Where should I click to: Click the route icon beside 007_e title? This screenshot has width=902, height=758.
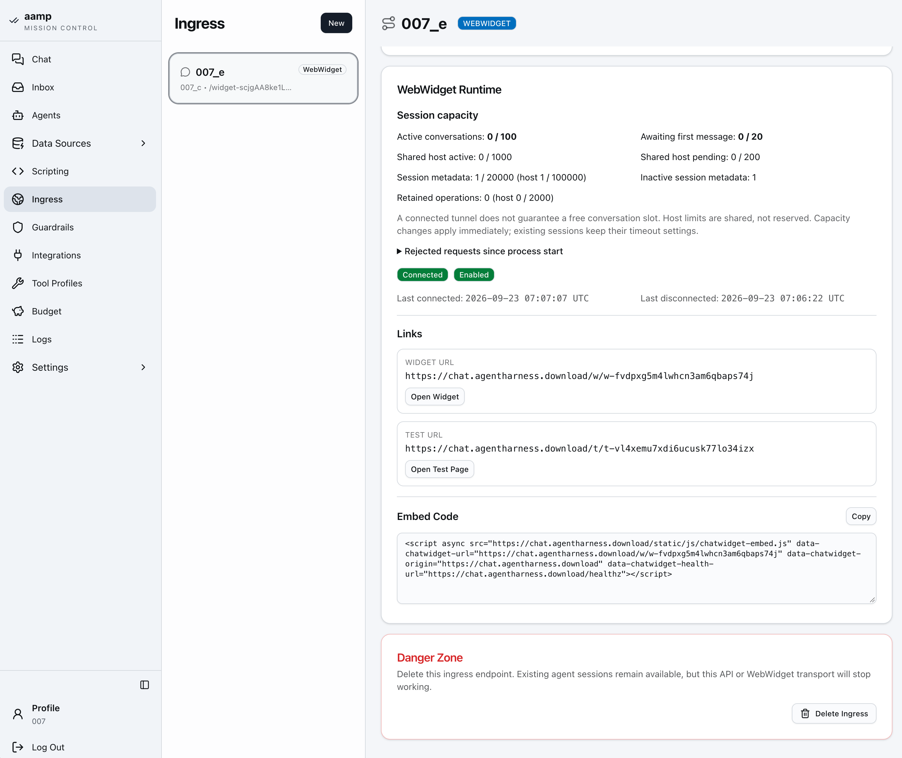389,23
